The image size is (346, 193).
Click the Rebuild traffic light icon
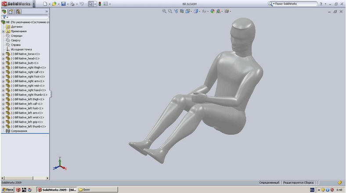click(x=99, y=4)
